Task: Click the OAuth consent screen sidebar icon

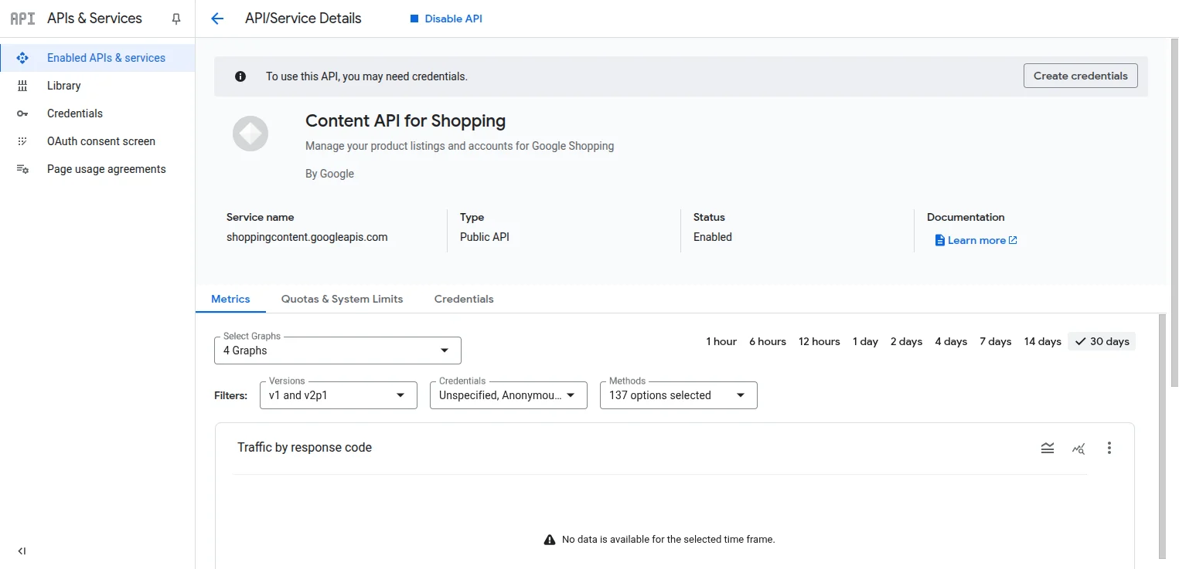Action: click(23, 141)
